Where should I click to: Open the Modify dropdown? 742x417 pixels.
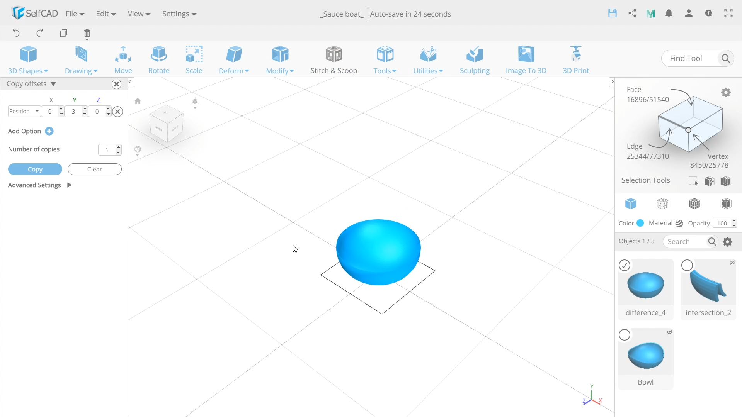pyautogui.click(x=280, y=60)
